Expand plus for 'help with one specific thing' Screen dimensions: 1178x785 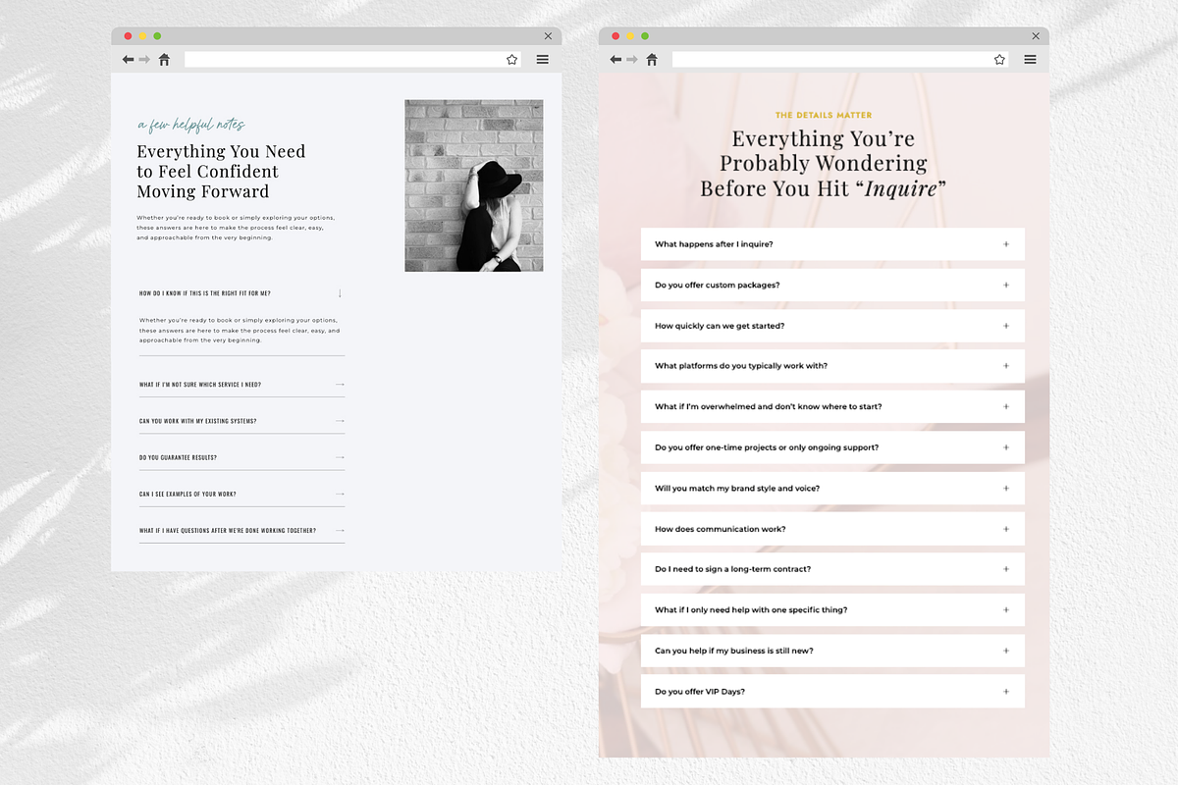point(1006,609)
